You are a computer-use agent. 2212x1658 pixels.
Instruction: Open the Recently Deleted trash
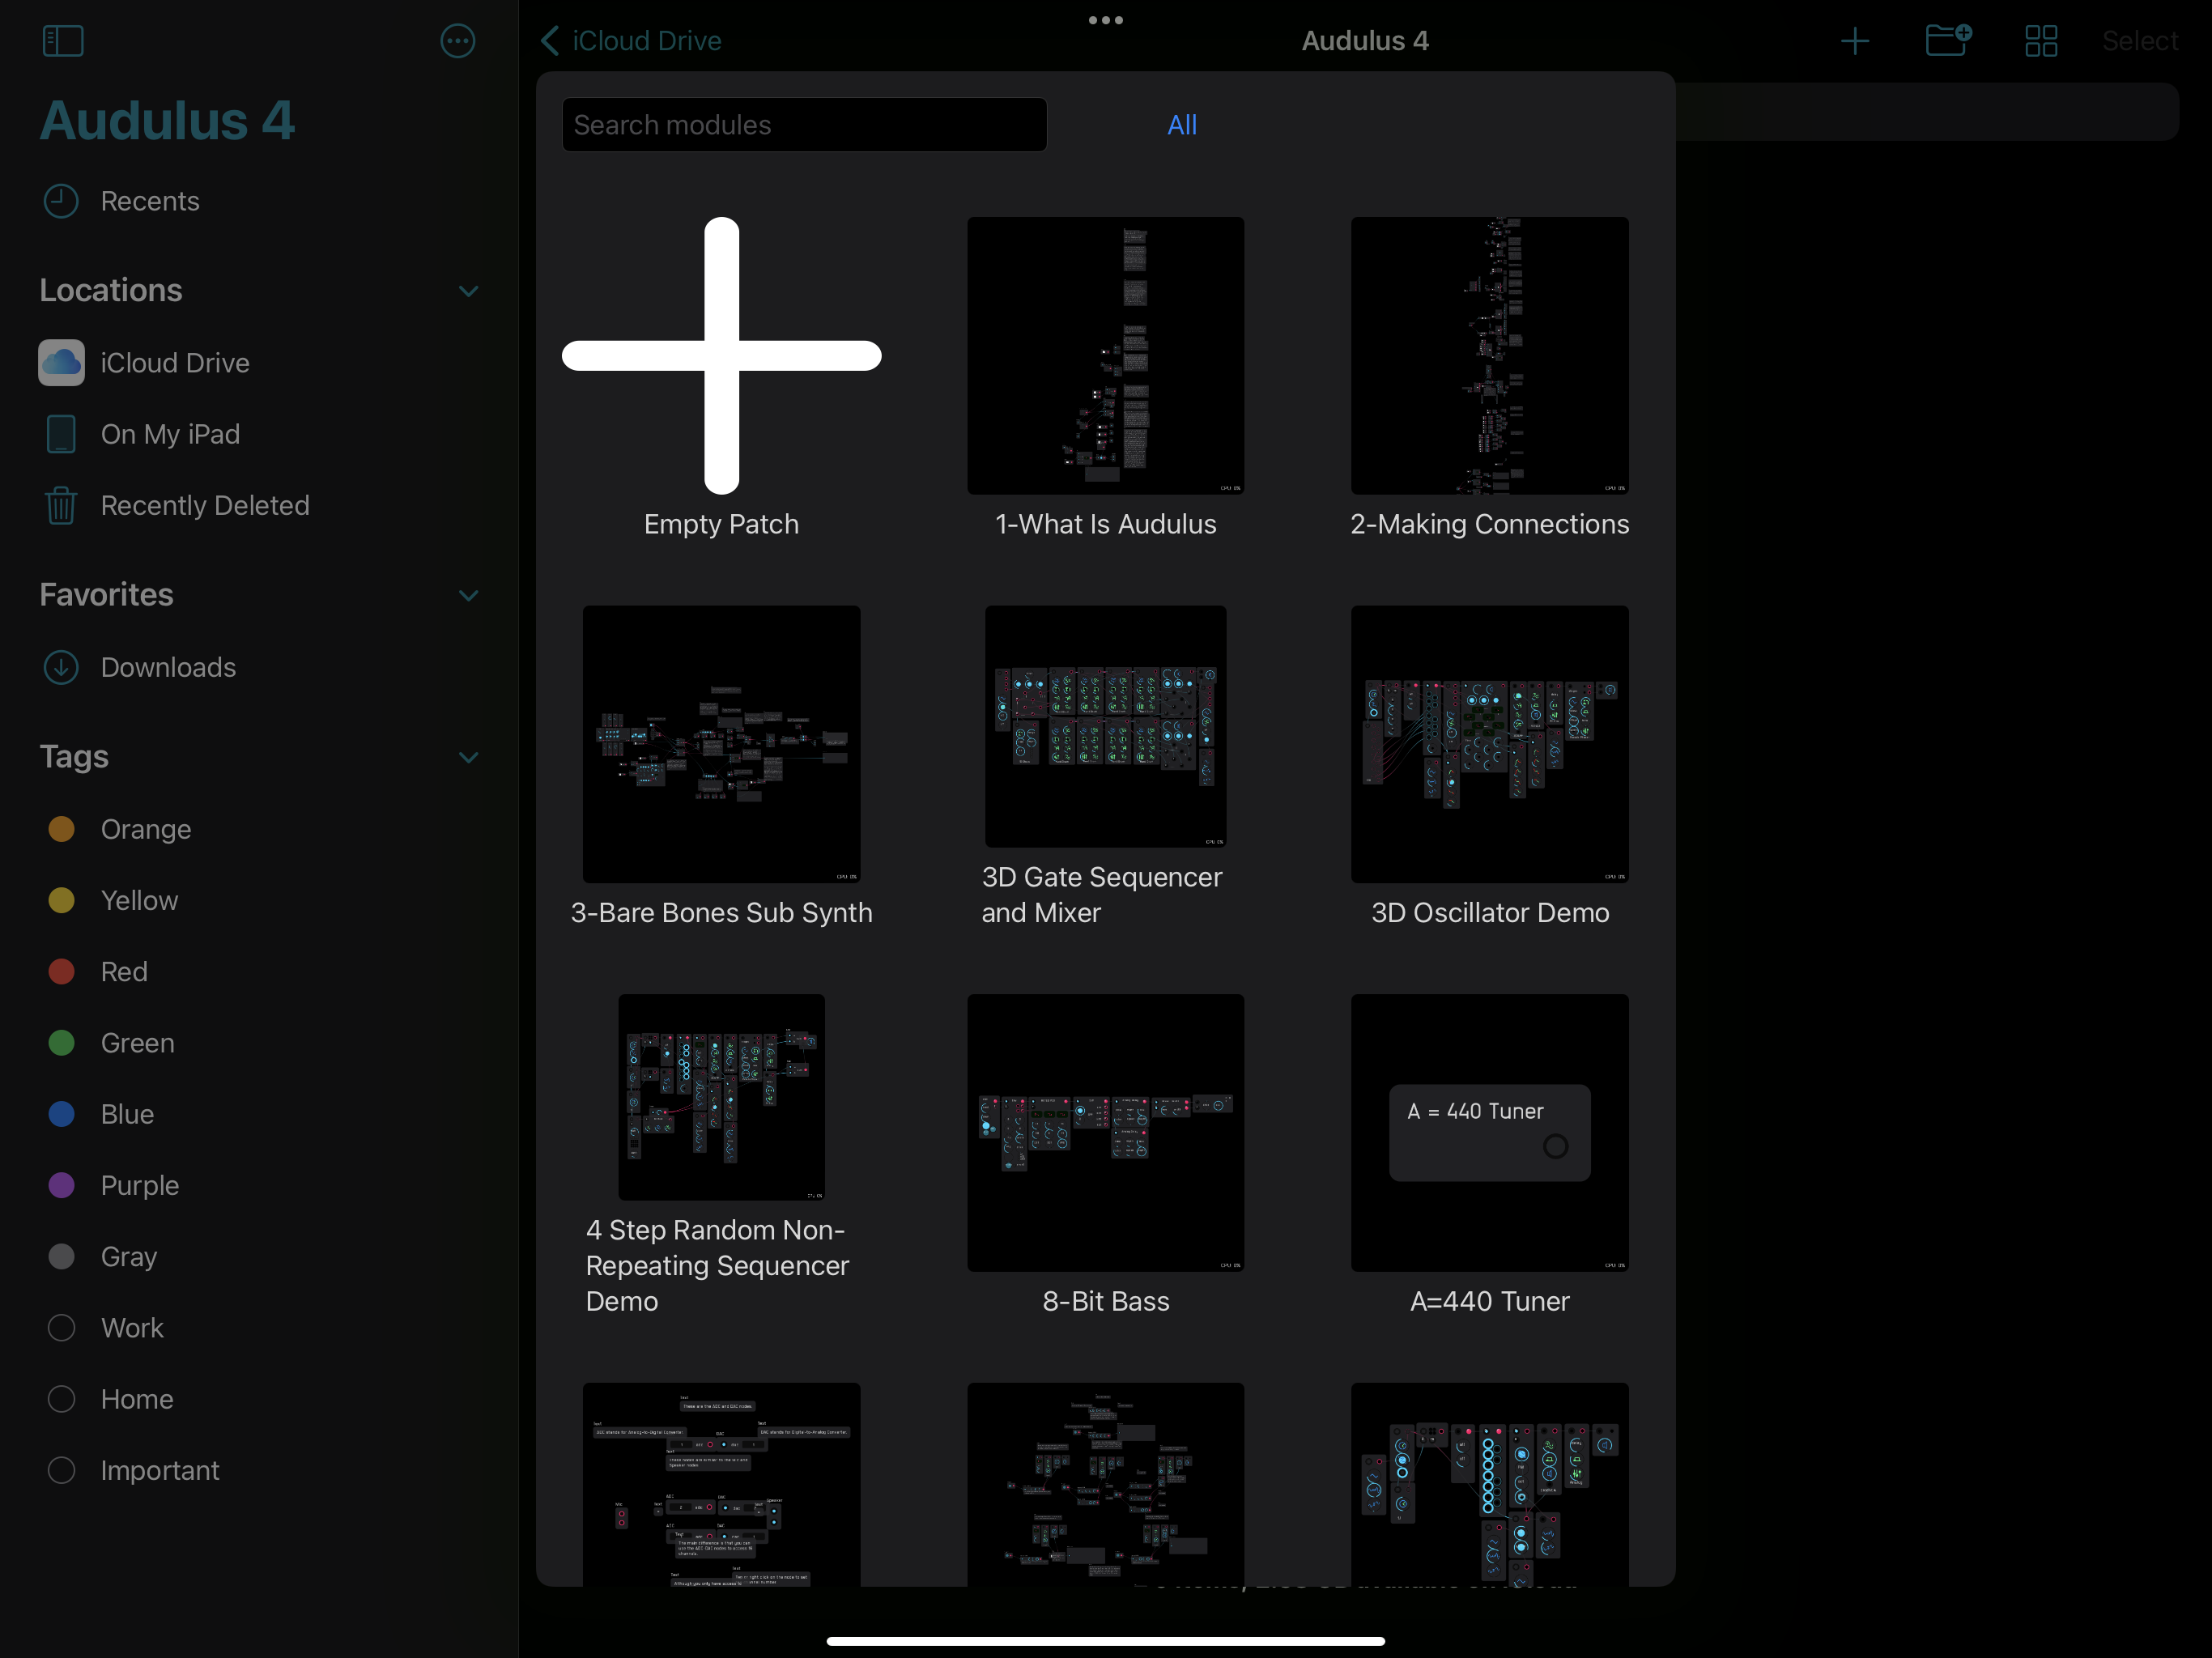pyautogui.click(x=203, y=505)
